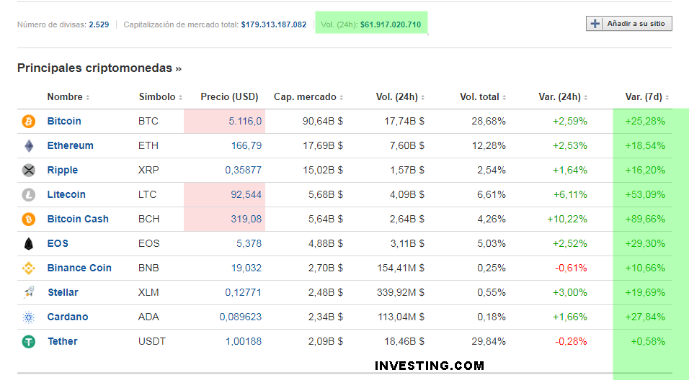
Task: Click the Número de divisas 2.529 value
Action: click(x=99, y=24)
